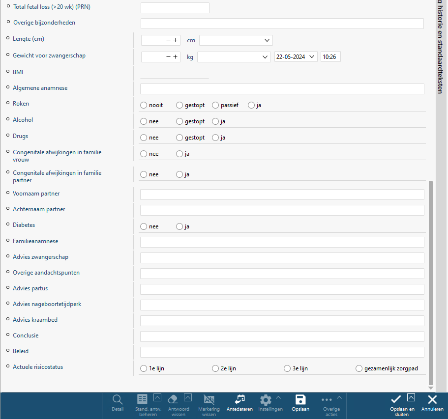Click the Antwoord wissen eraser icon

(x=173, y=400)
